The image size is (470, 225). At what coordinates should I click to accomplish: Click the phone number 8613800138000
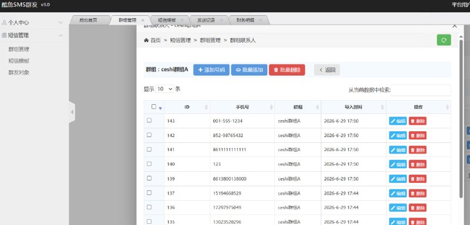[230, 179]
